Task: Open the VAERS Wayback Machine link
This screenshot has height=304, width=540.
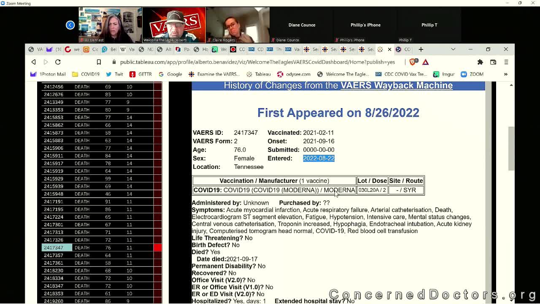Action: pyautogui.click(x=397, y=85)
